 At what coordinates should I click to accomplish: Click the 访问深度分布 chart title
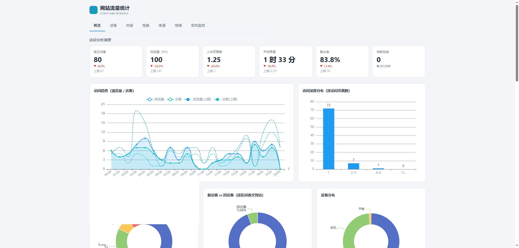click(x=326, y=91)
